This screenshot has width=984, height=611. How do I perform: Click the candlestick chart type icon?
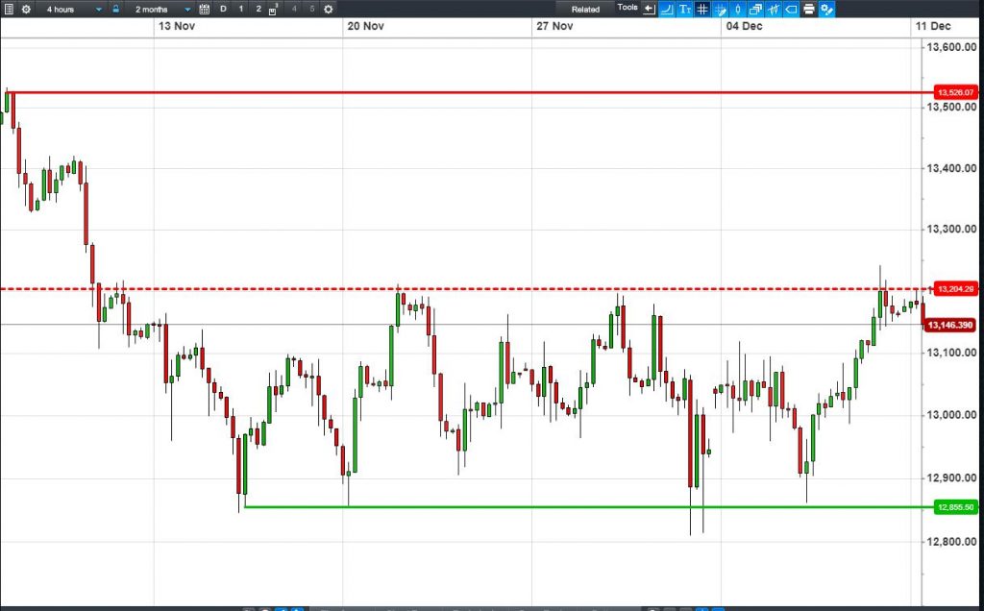(x=738, y=9)
